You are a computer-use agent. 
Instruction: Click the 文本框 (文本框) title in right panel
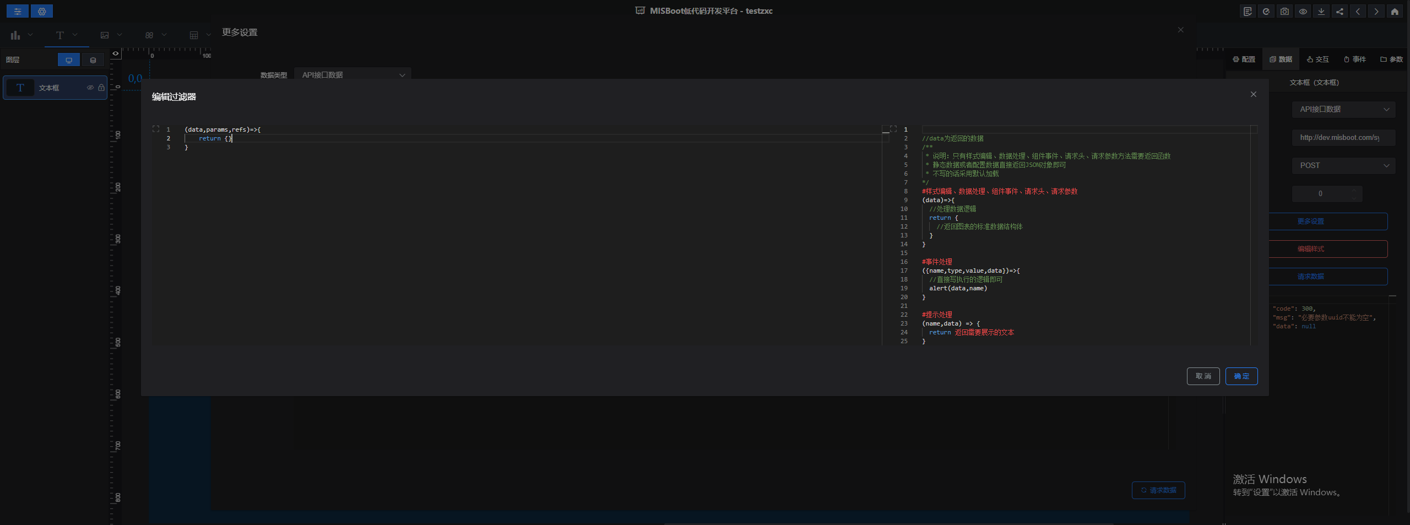1314,83
